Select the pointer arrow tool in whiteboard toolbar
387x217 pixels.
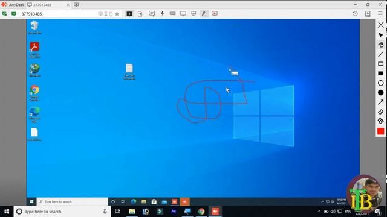pyautogui.click(x=380, y=35)
